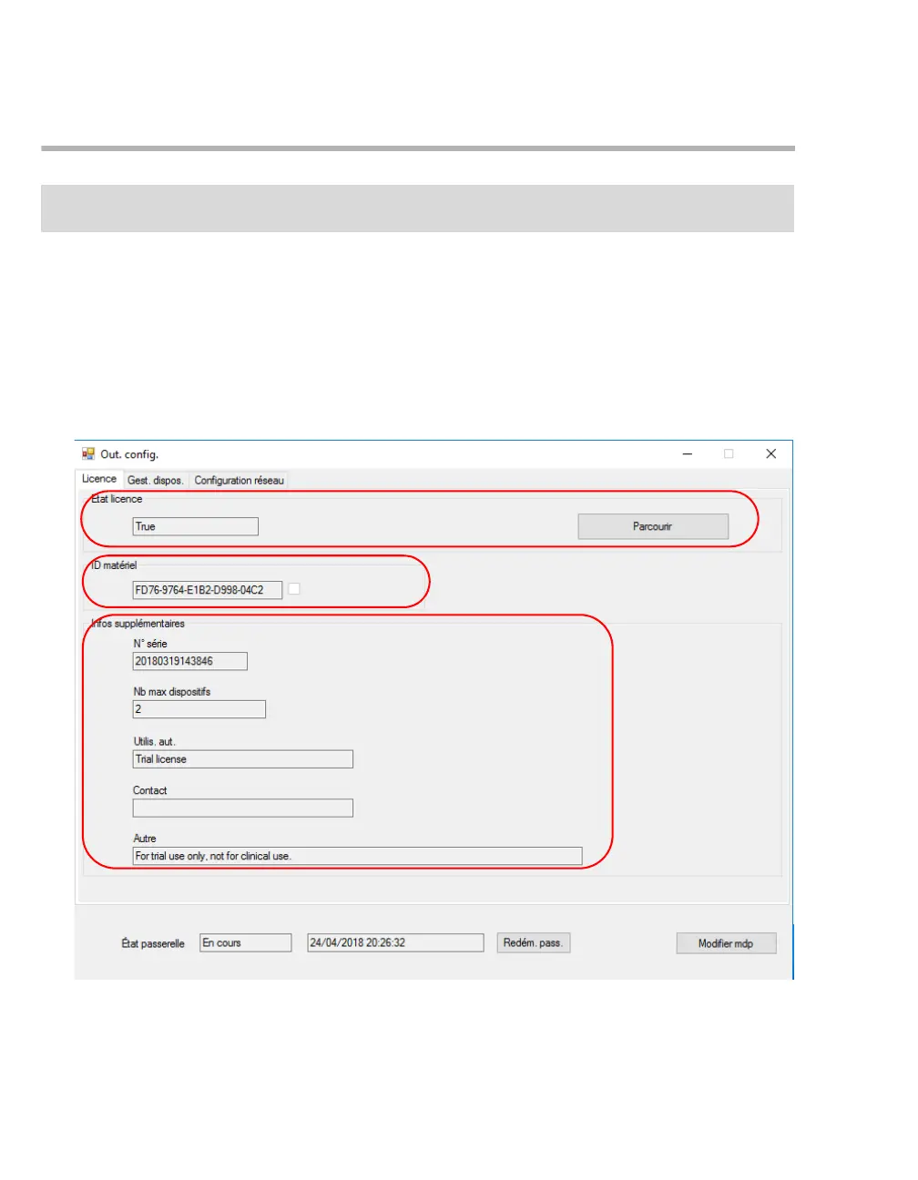Image resolution: width=918 pixels, height=1180 pixels.
Task: Click the Utilis. aut. field
Action: pos(243,759)
